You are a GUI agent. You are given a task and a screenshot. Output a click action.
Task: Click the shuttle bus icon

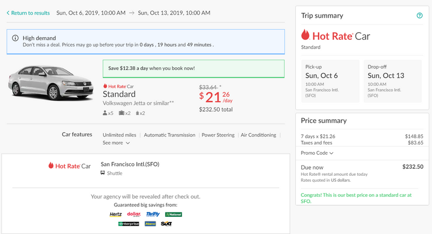103,173
